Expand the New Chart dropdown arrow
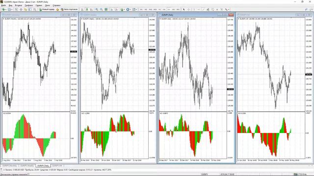This screenshot has height=176, width=314. (x=6, y=9)
